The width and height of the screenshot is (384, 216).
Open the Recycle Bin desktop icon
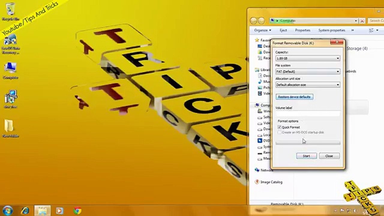click(10, 12)
